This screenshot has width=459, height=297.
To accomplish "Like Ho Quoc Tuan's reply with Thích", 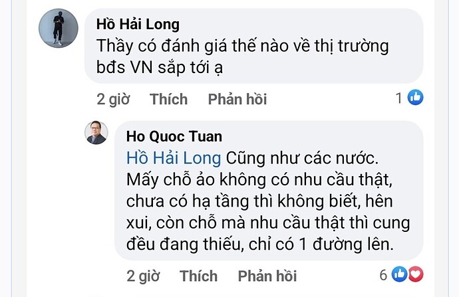I will click(x=198, y=276).
